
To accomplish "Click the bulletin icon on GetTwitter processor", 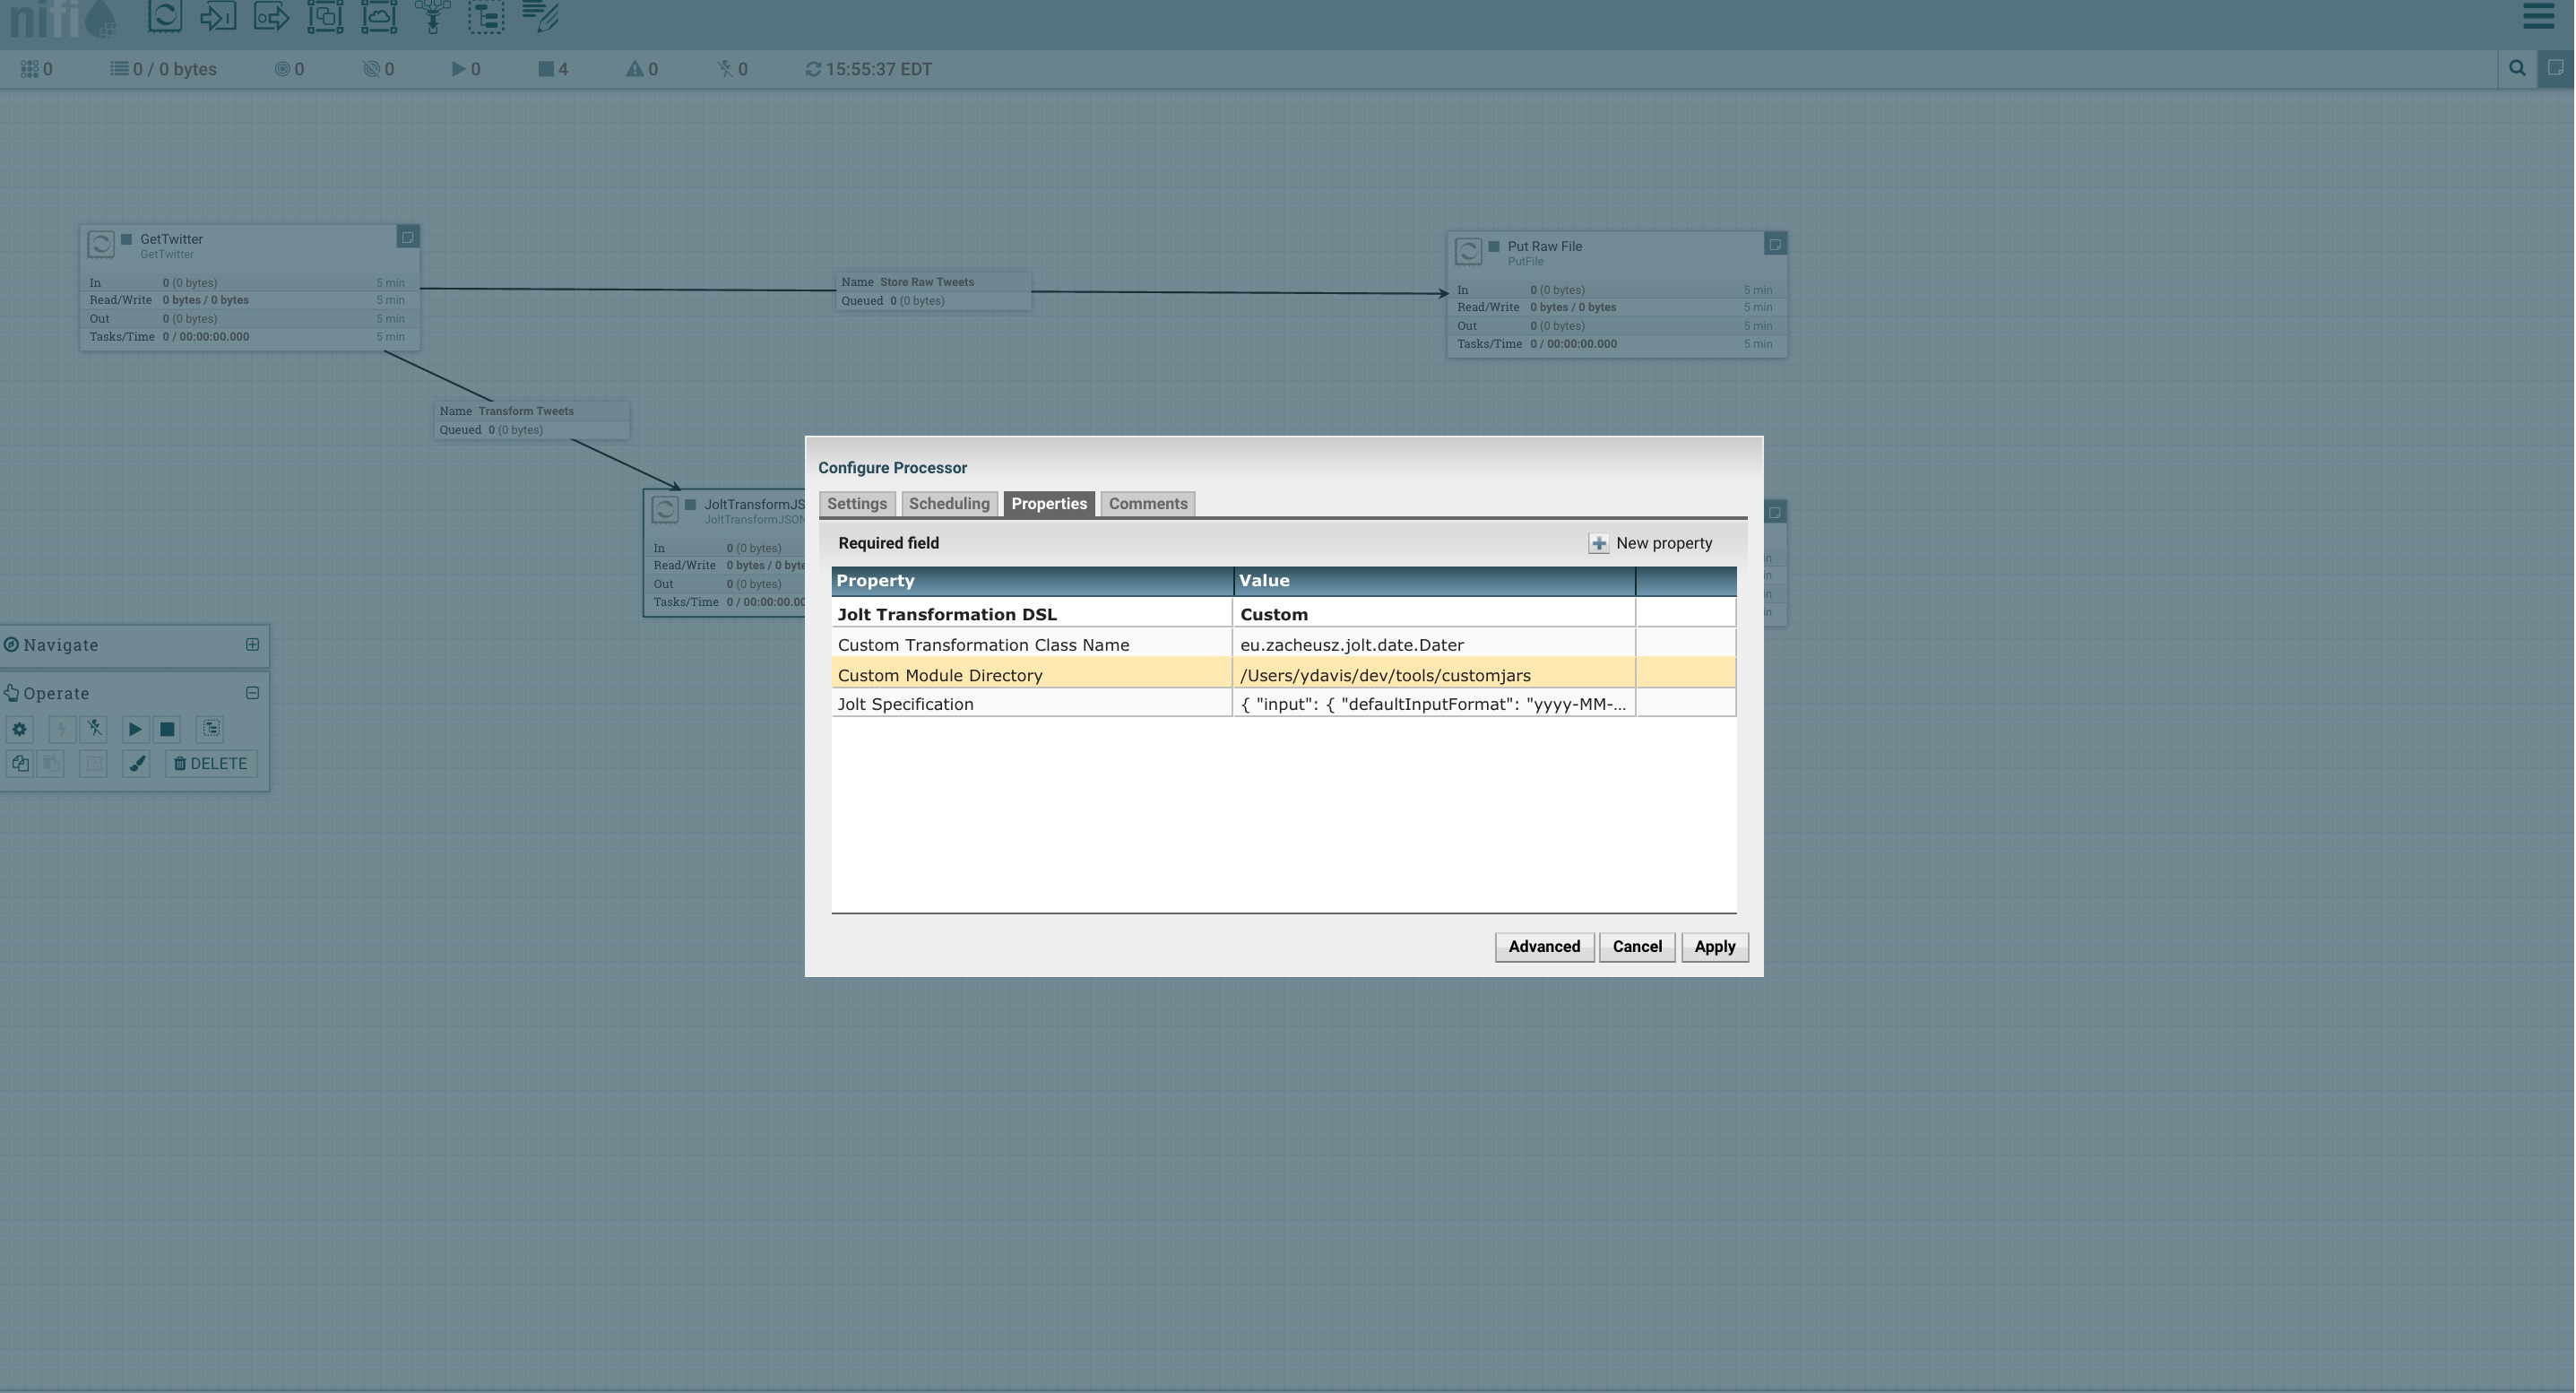I will point(407,237).
